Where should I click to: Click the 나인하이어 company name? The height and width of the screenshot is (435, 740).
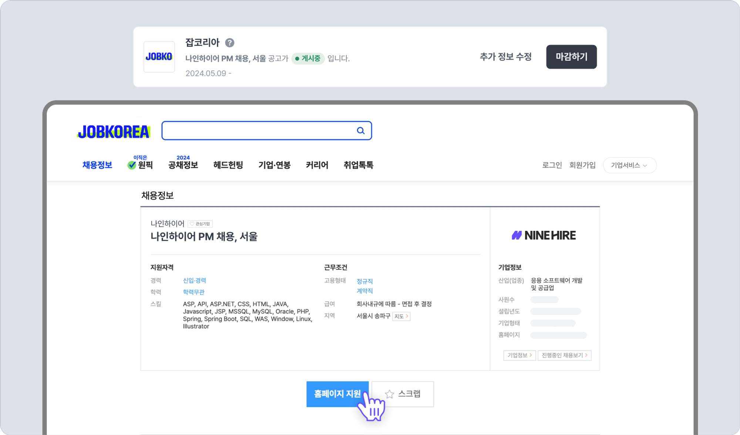[168, 223]
